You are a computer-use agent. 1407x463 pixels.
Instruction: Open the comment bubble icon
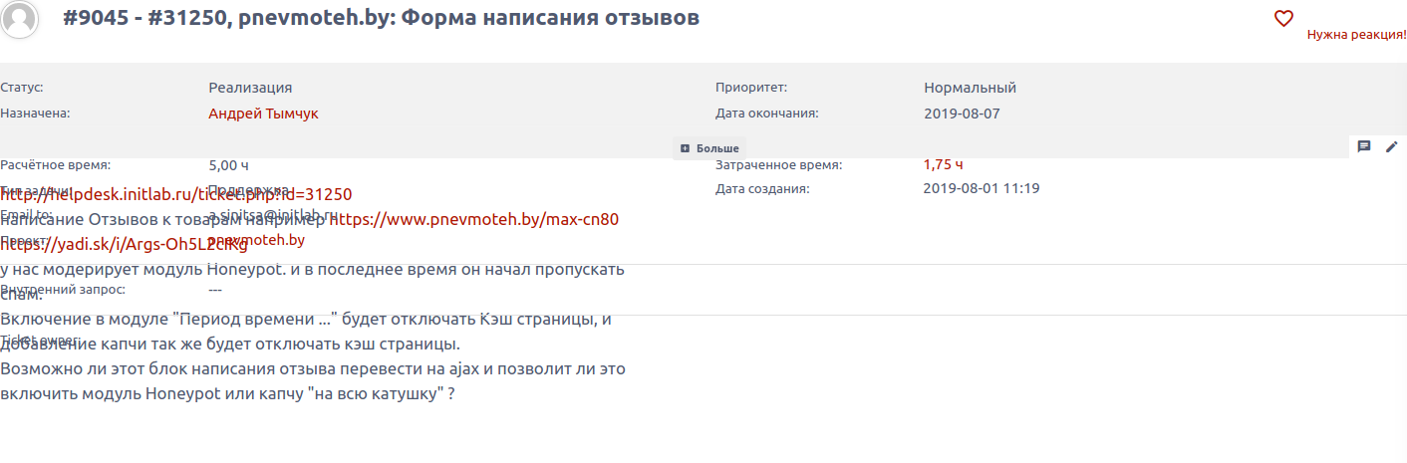pyautogui.click(x=1364, y=146)
